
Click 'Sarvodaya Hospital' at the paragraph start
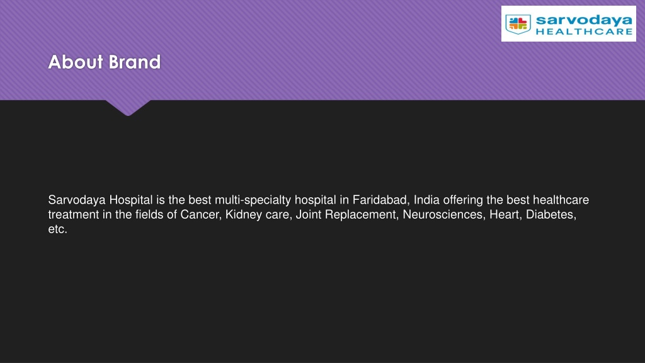click(100, 200)
